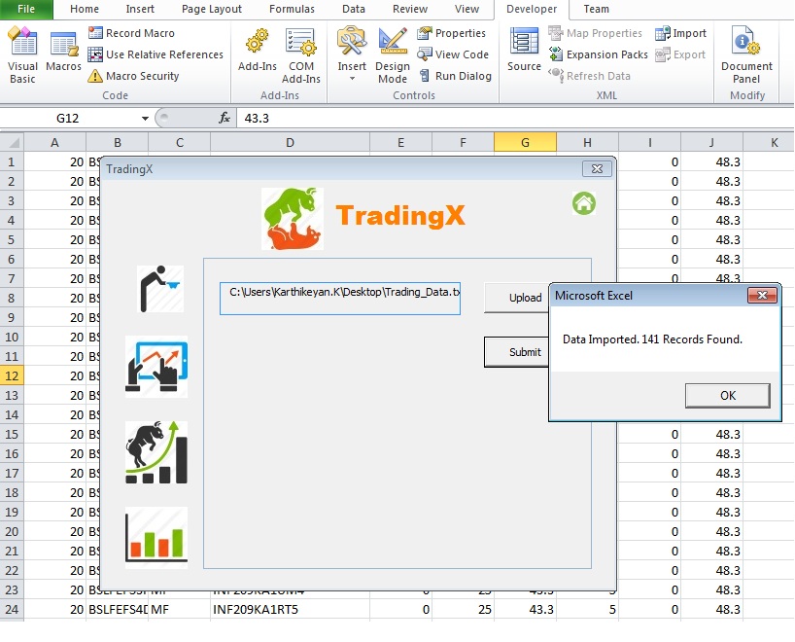Open the Document Panel
795x642 pixels.
746,55
